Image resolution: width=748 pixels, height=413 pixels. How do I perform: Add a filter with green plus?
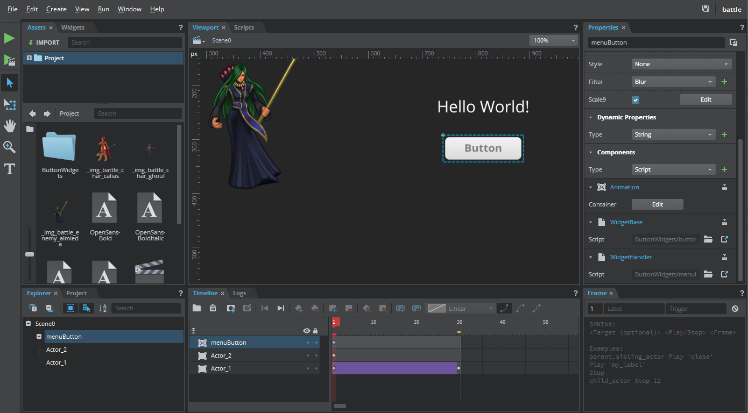tap(724, 82)
